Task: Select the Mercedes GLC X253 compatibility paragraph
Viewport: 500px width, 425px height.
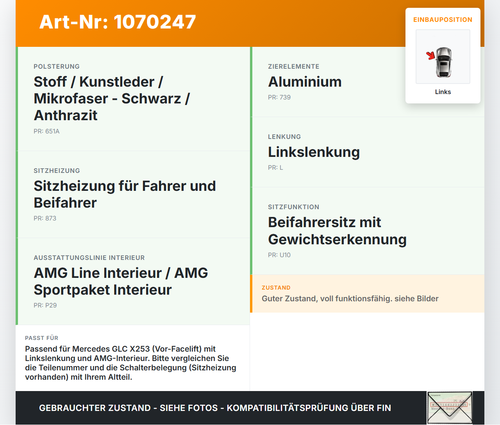Action: pos(130,363)
